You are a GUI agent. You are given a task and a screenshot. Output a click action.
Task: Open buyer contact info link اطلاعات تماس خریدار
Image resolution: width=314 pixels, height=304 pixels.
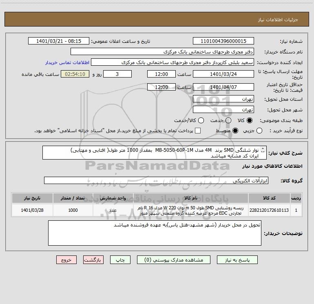pyautogui.click(x=67, y=62)
